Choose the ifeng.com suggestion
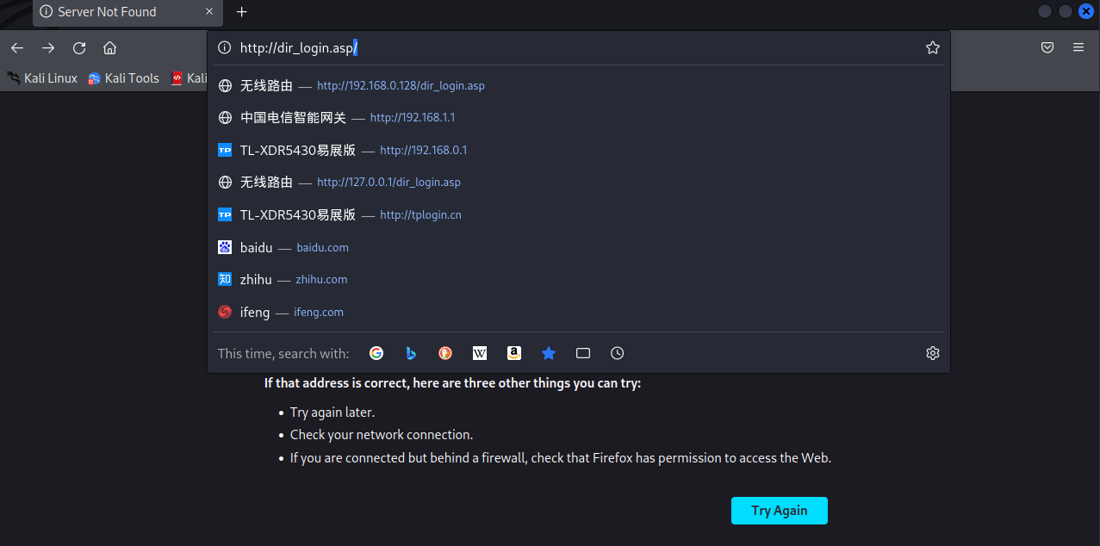Image resolution: width=1100 pixels, height=546 pixels. point(579,313)
